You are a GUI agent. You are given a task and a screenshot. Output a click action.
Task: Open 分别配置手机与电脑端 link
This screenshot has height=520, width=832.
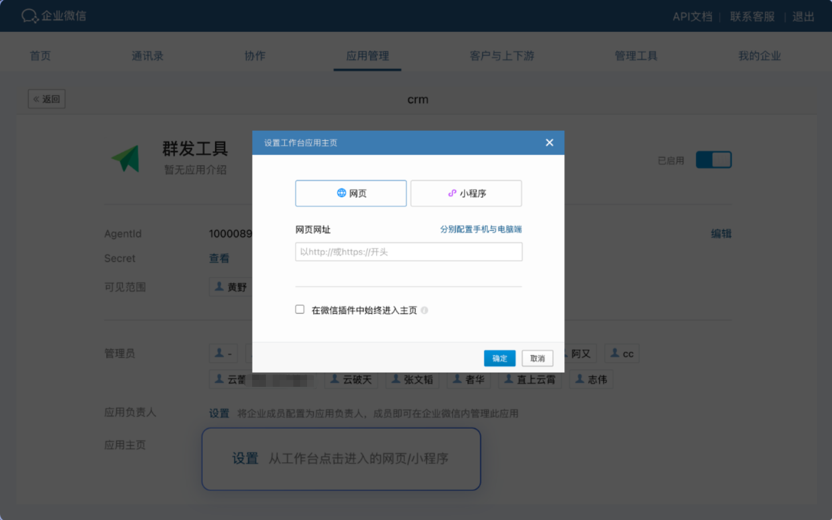click(x=481, y=229)
